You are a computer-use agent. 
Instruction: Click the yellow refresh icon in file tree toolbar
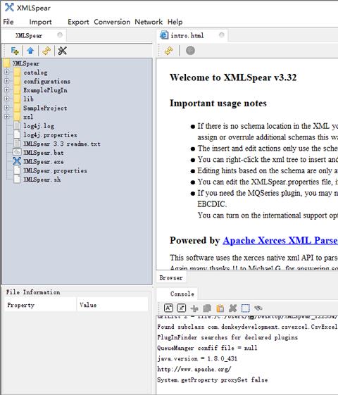point(46,51)
